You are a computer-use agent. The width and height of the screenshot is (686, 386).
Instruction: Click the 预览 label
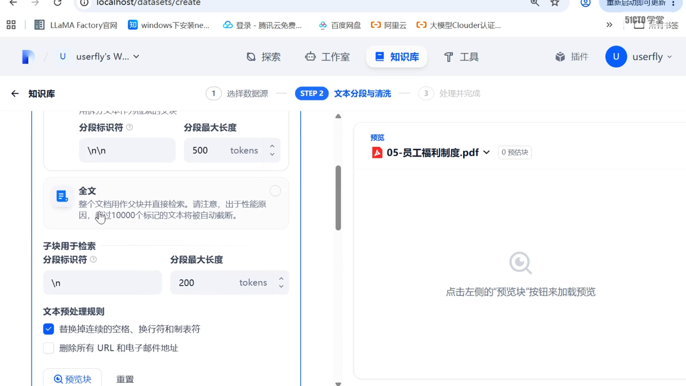[x=377, y=138]
